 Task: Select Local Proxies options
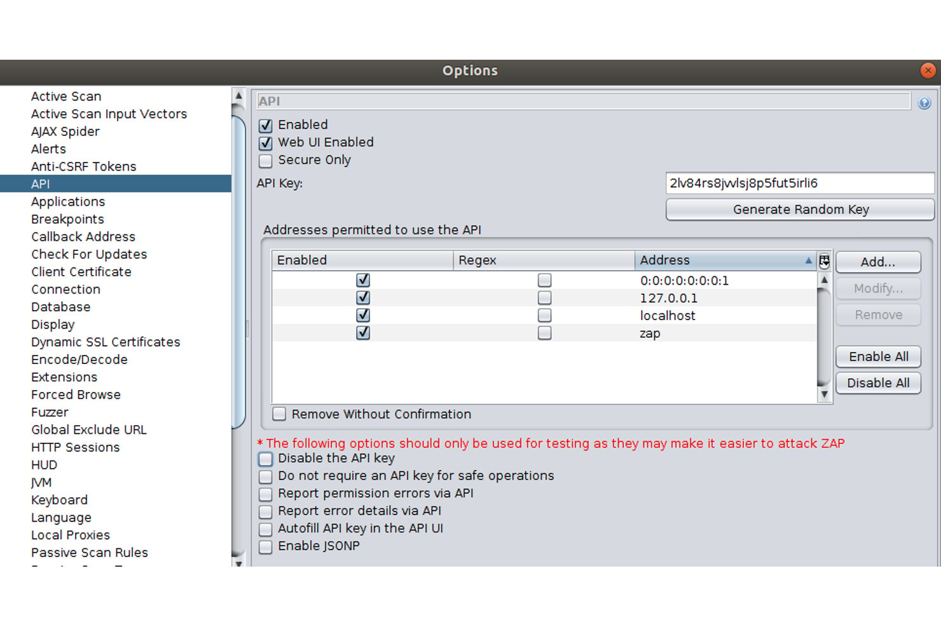tap(71, 536)
